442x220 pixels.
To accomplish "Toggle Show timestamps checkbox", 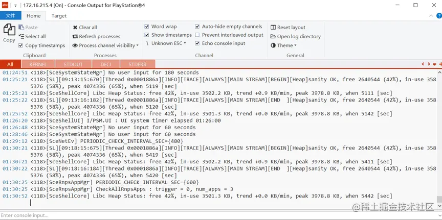I will click(147, 35).
